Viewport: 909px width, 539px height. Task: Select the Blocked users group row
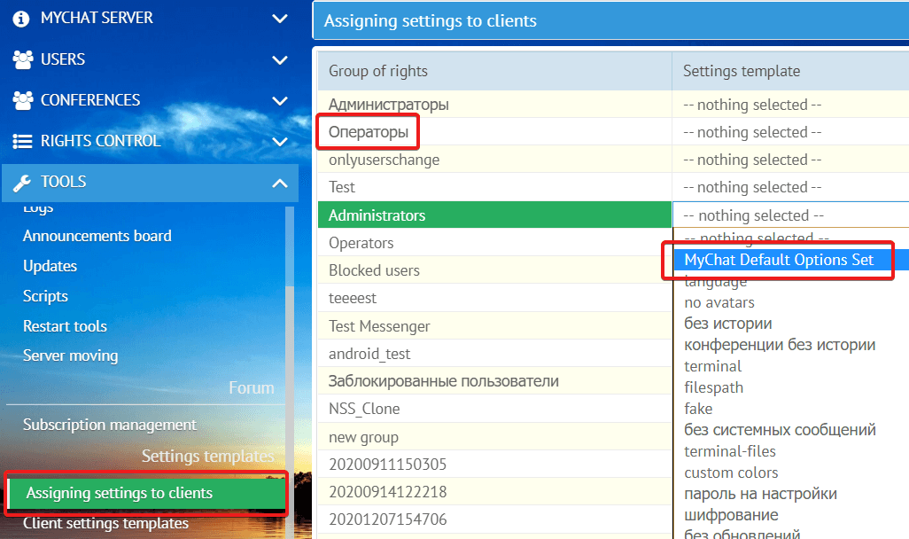374,270
